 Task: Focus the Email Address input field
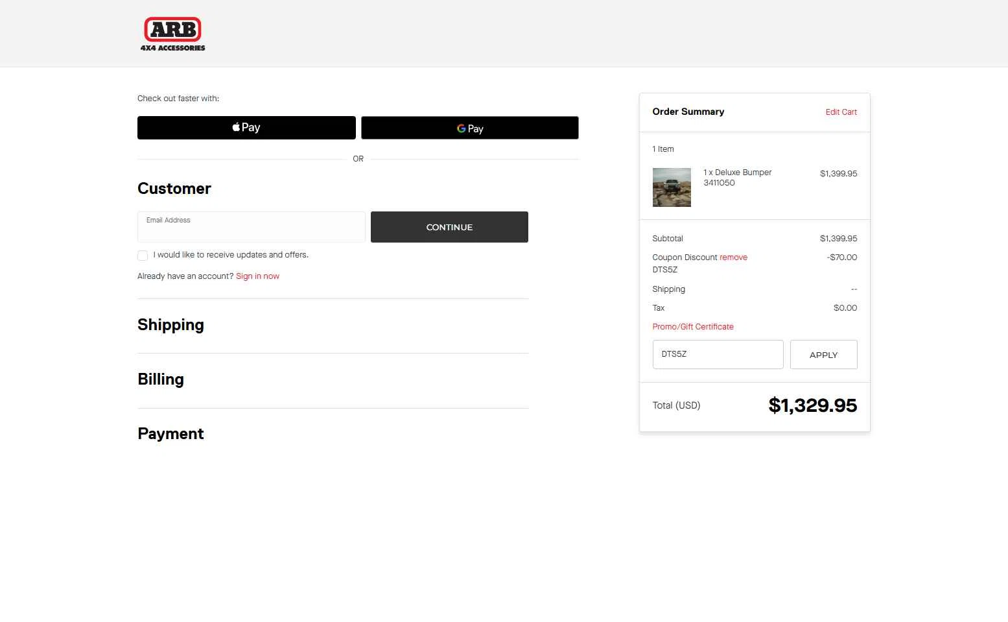coord(252,227)
